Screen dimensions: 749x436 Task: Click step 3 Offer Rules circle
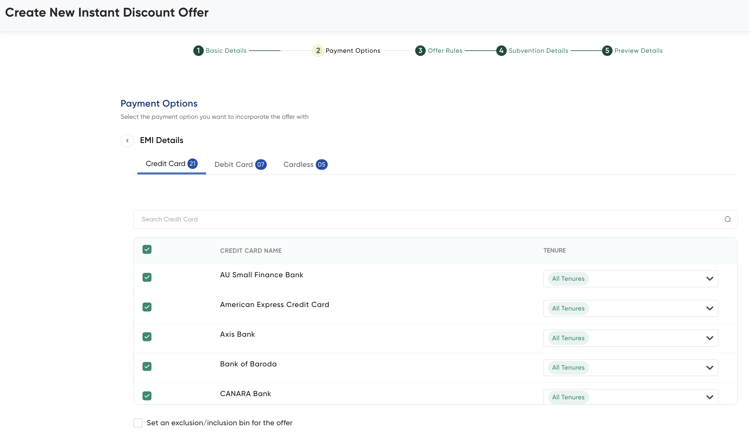420,50
